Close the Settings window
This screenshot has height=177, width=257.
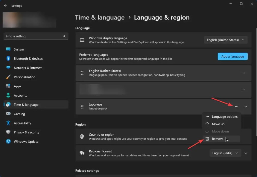pyautogui.click(x=252, y=4)
